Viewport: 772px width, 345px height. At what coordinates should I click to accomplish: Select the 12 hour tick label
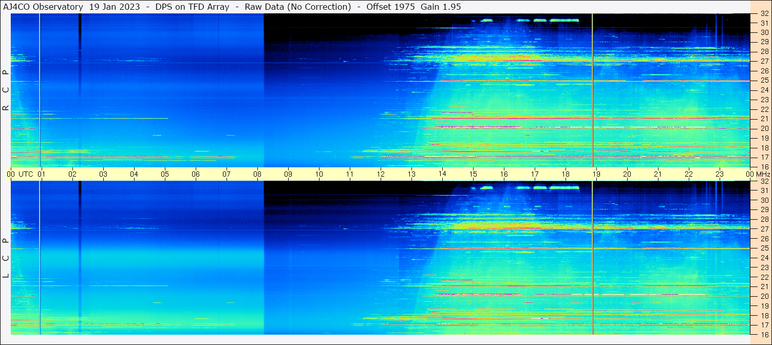(x=381, y=174)
